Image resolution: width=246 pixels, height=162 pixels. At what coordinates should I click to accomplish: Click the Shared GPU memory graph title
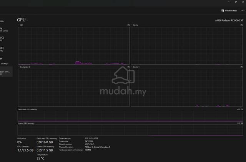[26, 123]
